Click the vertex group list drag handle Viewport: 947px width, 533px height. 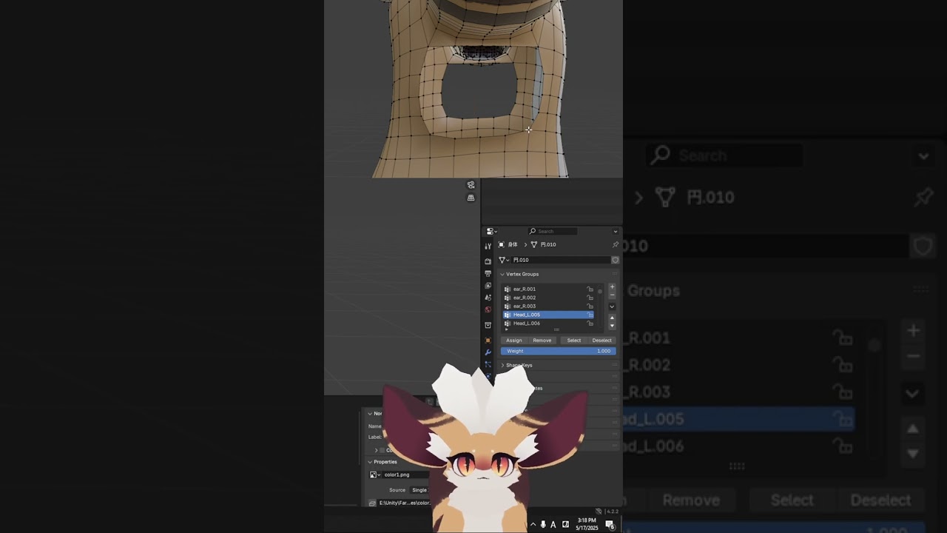click(556, 329)
